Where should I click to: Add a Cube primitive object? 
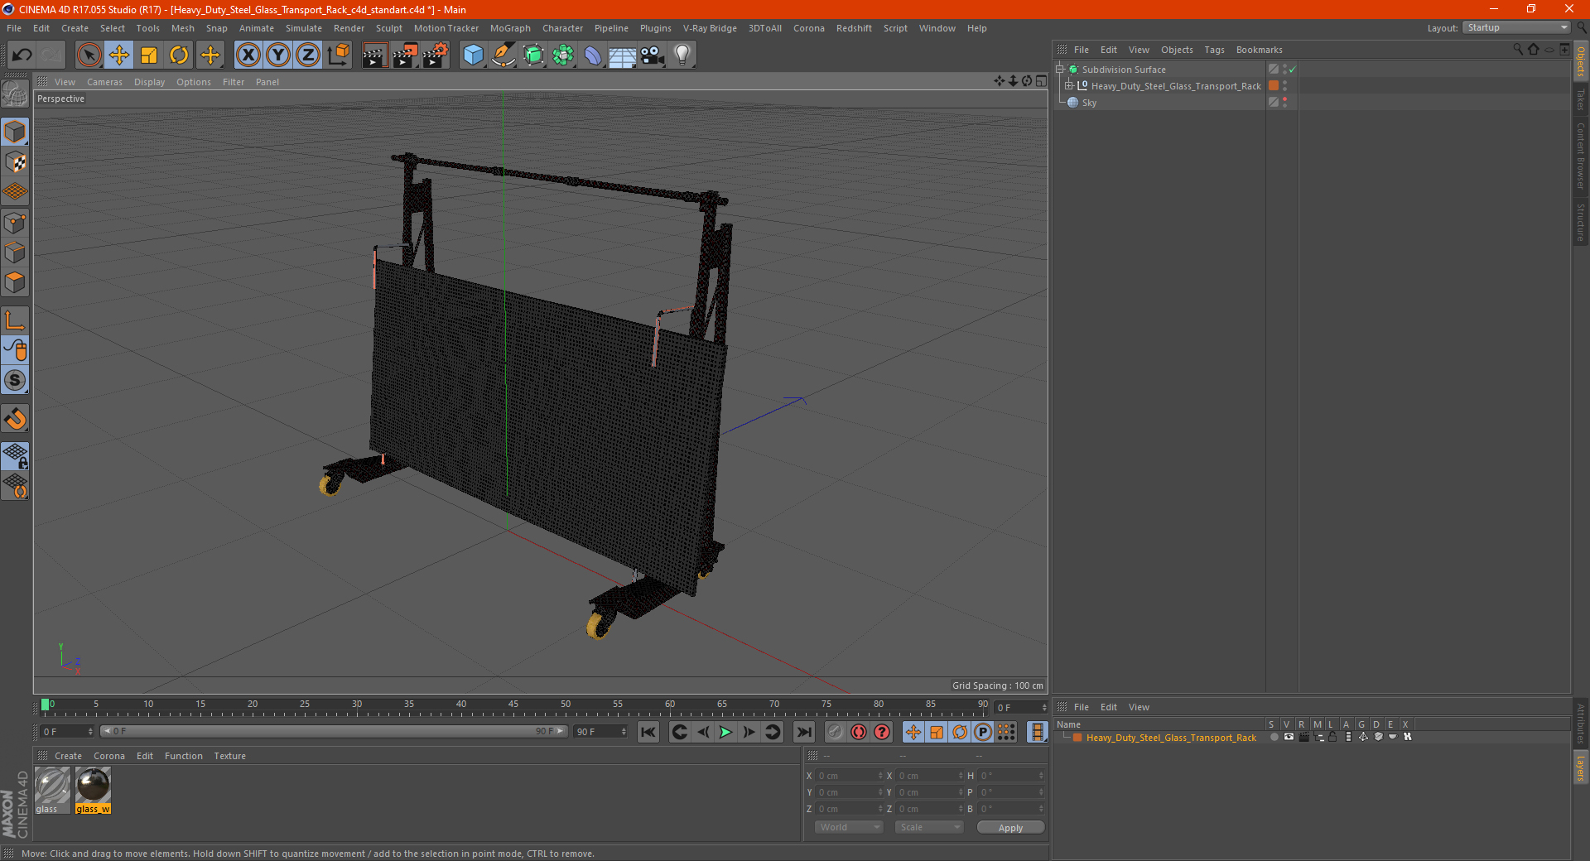pos(473,55)
